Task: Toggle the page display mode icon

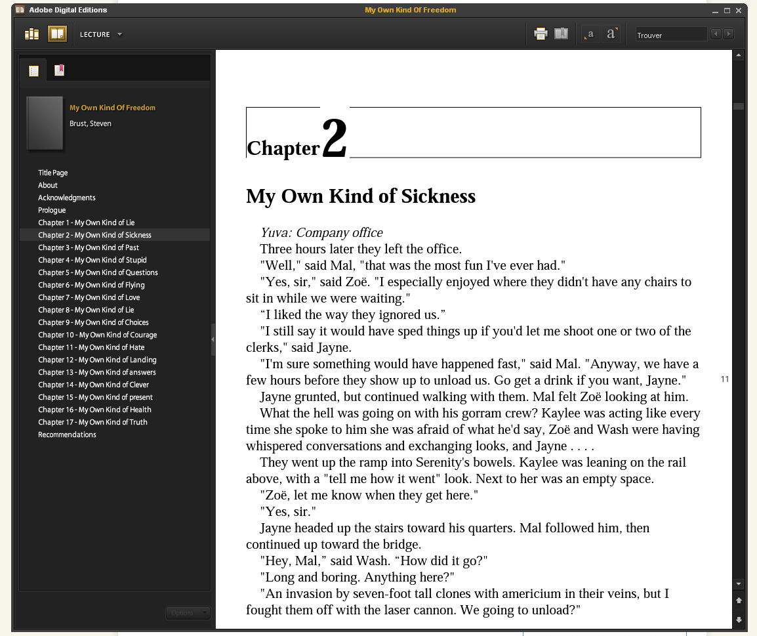Action: [561, 34]
